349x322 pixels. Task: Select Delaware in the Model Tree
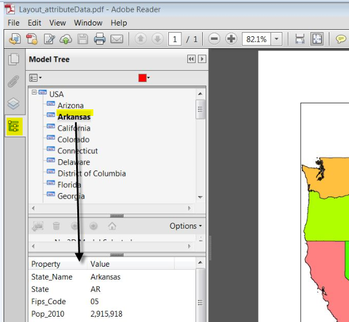click(x=74, y=162)
